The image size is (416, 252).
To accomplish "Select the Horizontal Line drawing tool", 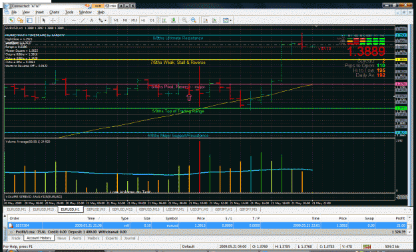I will (x=74, y=20).
